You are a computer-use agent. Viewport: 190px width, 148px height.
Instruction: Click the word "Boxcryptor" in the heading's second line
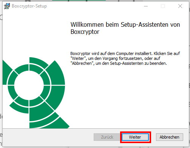[x=85, y=32]
